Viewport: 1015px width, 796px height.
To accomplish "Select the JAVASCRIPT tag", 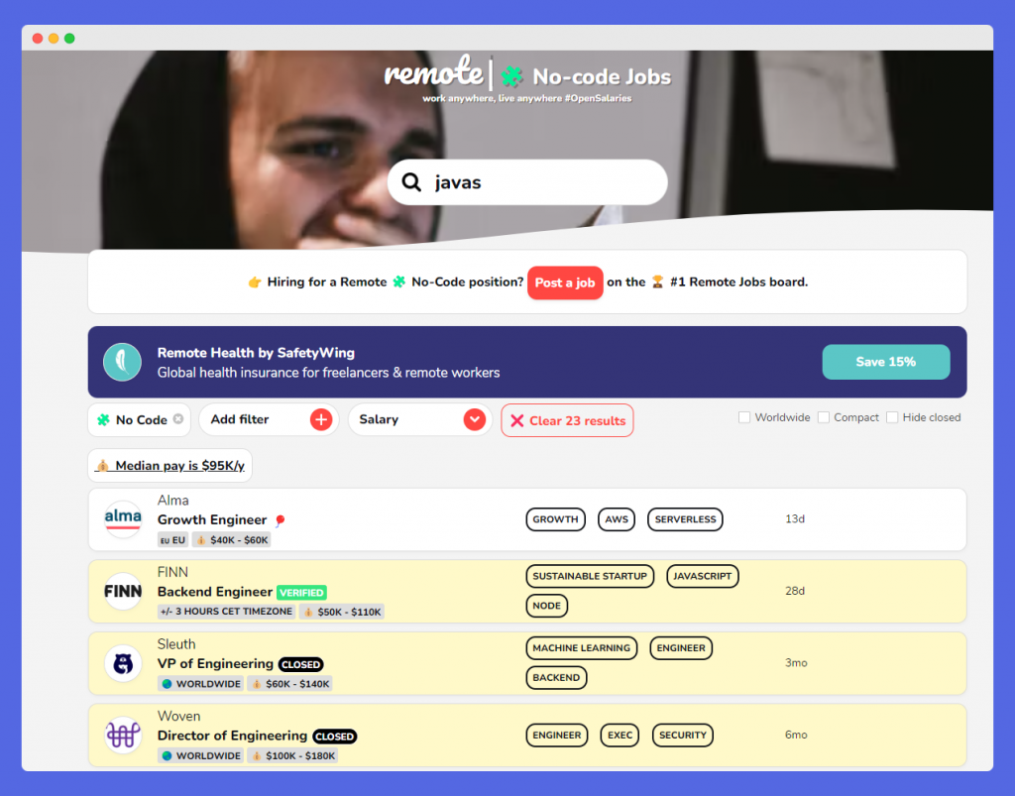I will click(703, 576).
